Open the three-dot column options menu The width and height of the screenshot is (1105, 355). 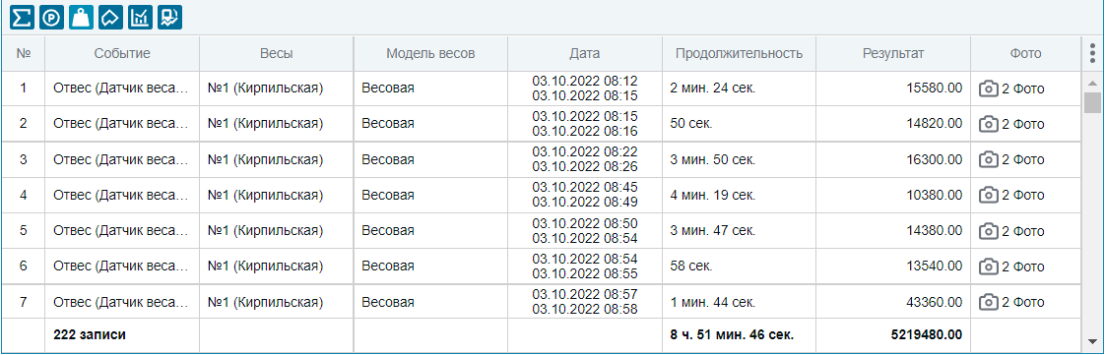coord(1092,53)
